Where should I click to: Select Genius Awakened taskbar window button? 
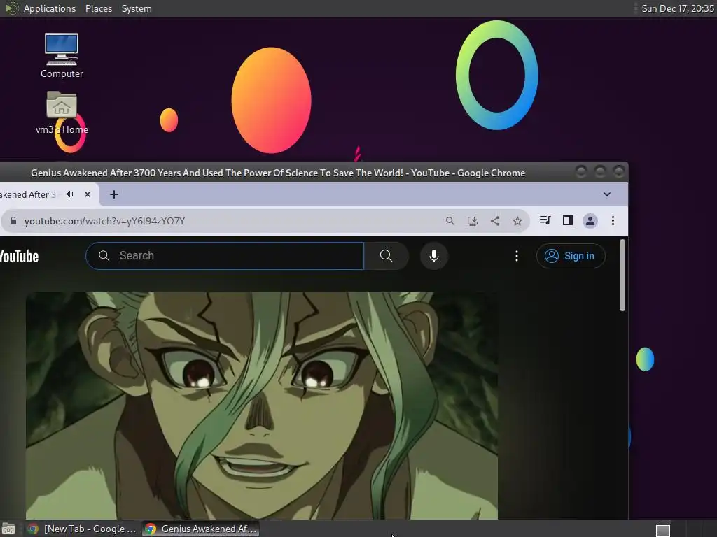tap(201, 529)
